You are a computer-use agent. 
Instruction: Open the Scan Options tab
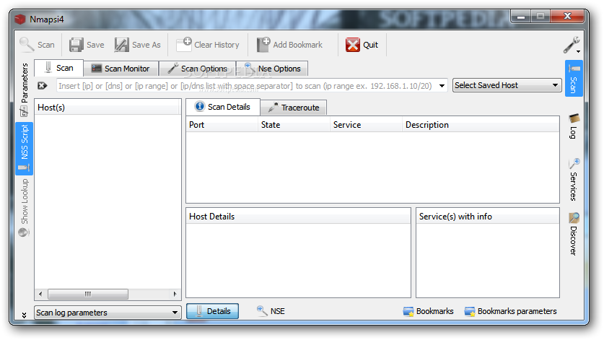198,69
